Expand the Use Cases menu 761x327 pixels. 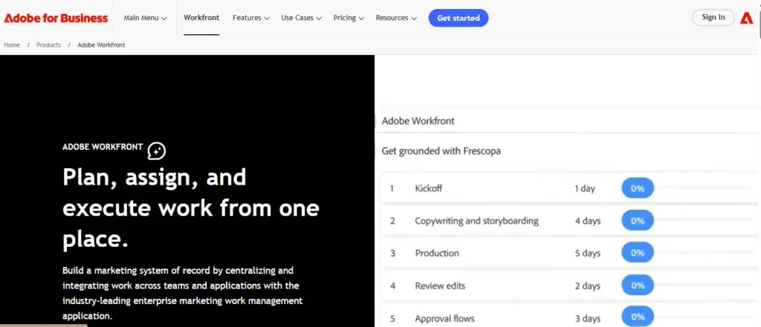pos(301,18)
